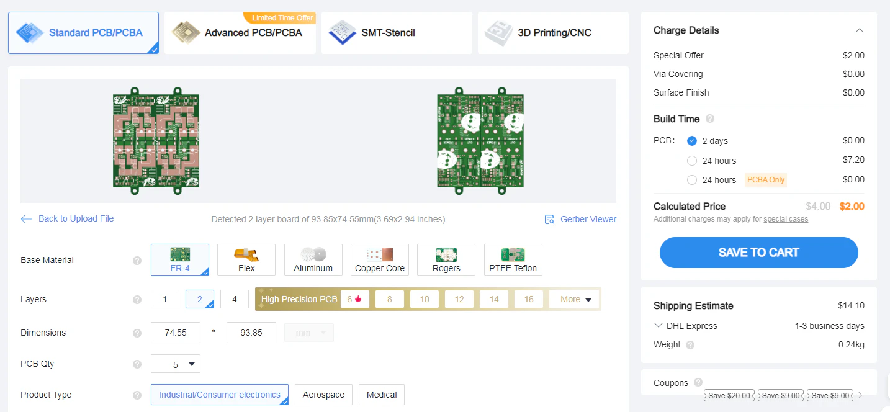This screenshot has width=890, height=412.
Task: Click the first dimension field showing 74.55
Action: click(x=176, y=333)
